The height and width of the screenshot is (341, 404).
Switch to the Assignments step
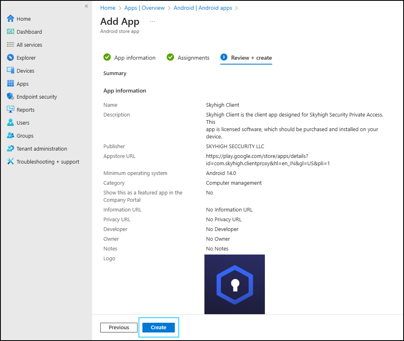pos(188,58)
